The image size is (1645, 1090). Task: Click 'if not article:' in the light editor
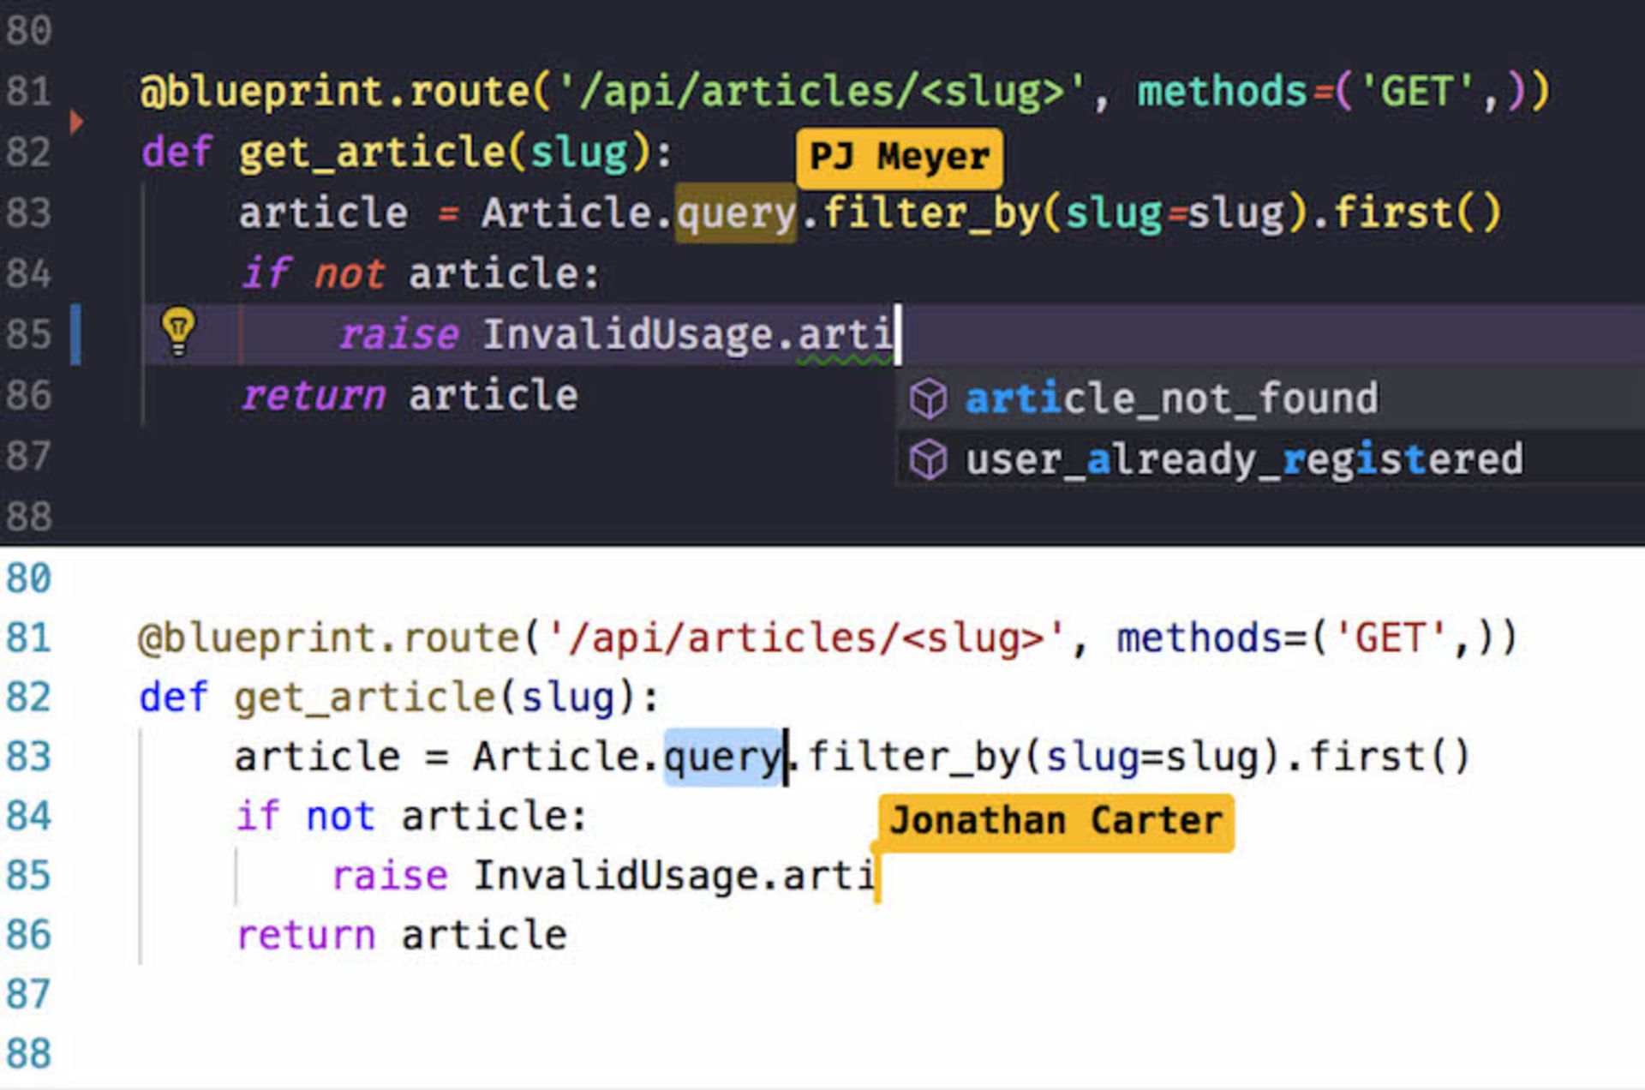click(x=411, y=817)
